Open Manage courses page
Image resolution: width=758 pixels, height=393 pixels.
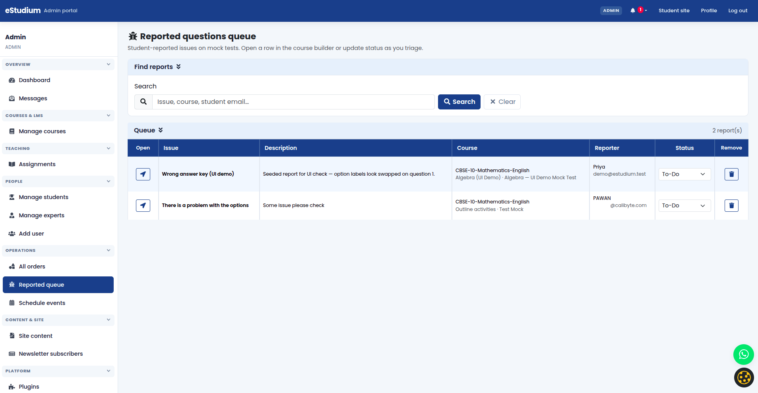pos(58,131)
